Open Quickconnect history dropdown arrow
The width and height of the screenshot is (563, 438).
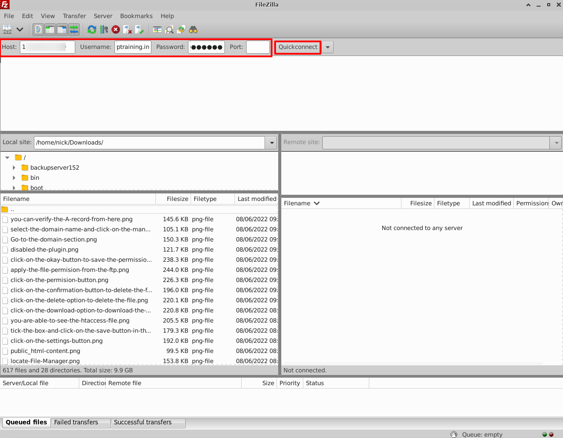pyautogui.click(x=327, y=47)
